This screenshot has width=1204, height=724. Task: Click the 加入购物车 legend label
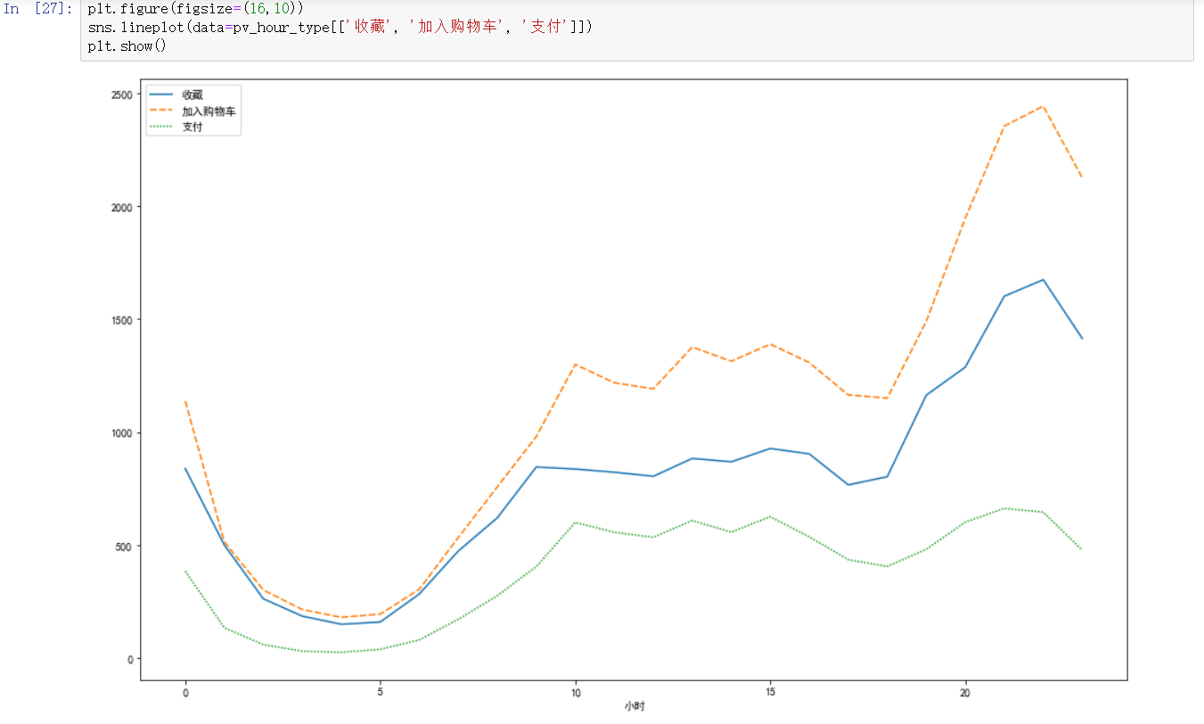[x=209, y=111]
